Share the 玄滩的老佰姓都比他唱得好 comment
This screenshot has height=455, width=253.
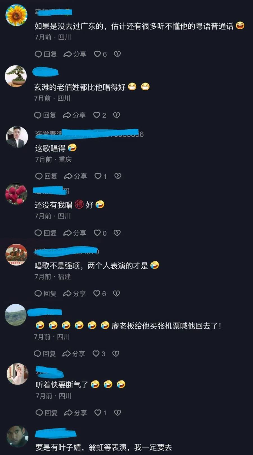tap(74, 115)
